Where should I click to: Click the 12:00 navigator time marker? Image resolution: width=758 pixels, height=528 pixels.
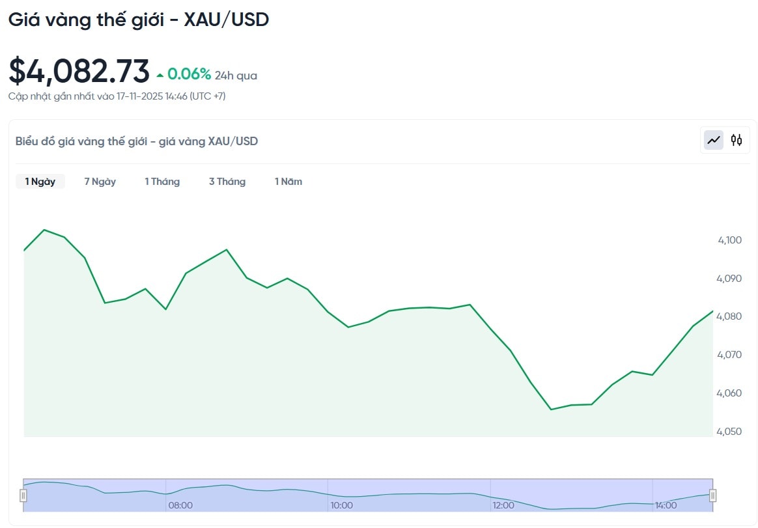coord(503,505)
